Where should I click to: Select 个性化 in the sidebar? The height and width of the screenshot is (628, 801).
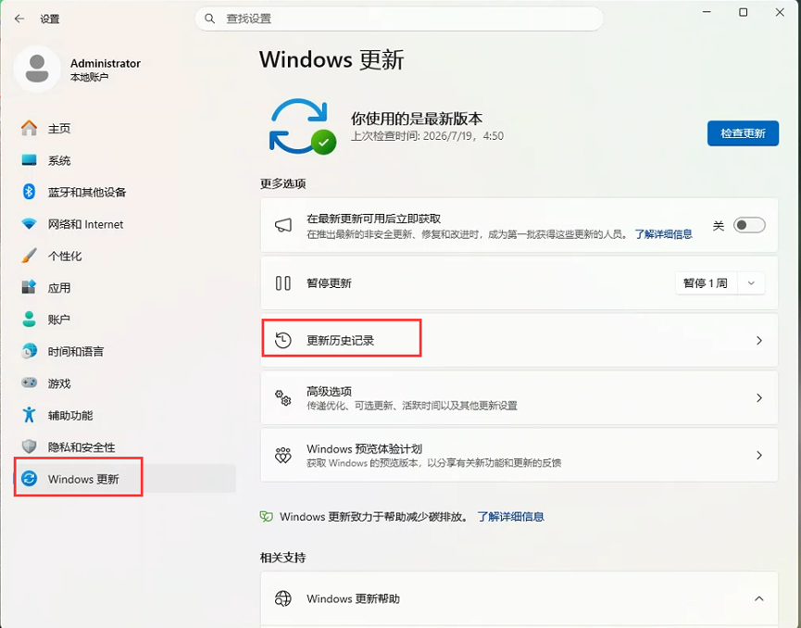[125, 256]
